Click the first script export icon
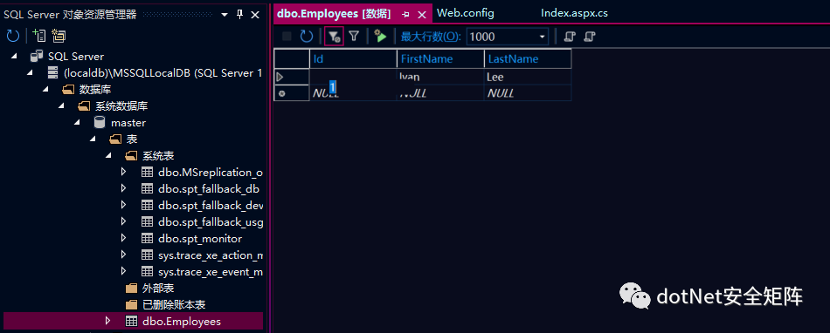Viewport: 830px width, 333px height. coord(570,37)
